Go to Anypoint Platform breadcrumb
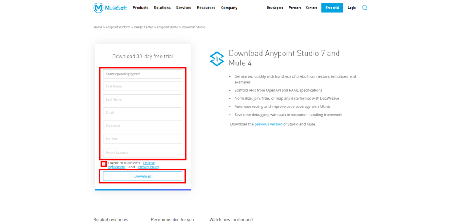 coord(118,27)
